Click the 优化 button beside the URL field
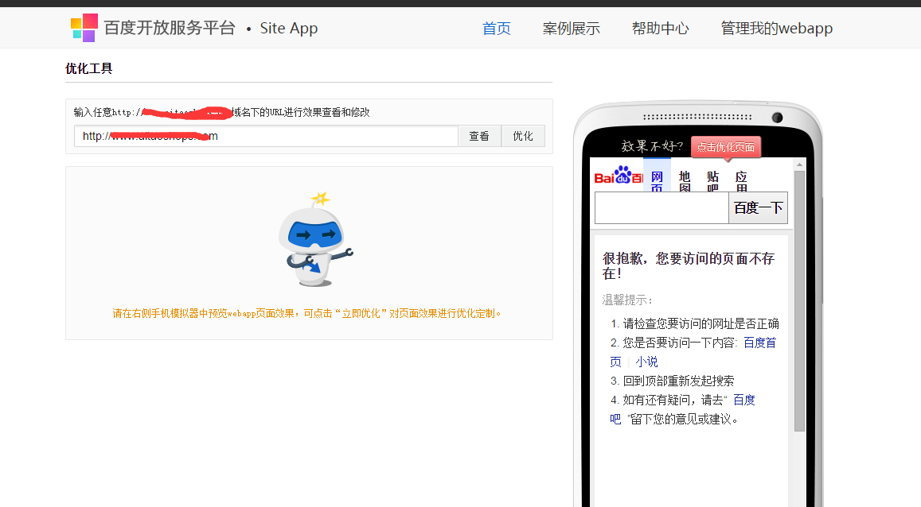The width and height of the screenshot is (921, 507). coord(523,136)
